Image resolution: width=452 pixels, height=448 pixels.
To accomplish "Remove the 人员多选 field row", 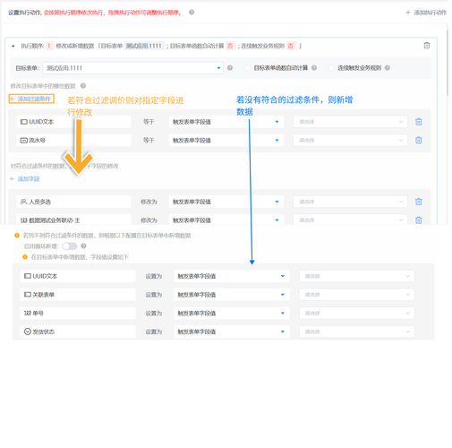I will 419,202.
